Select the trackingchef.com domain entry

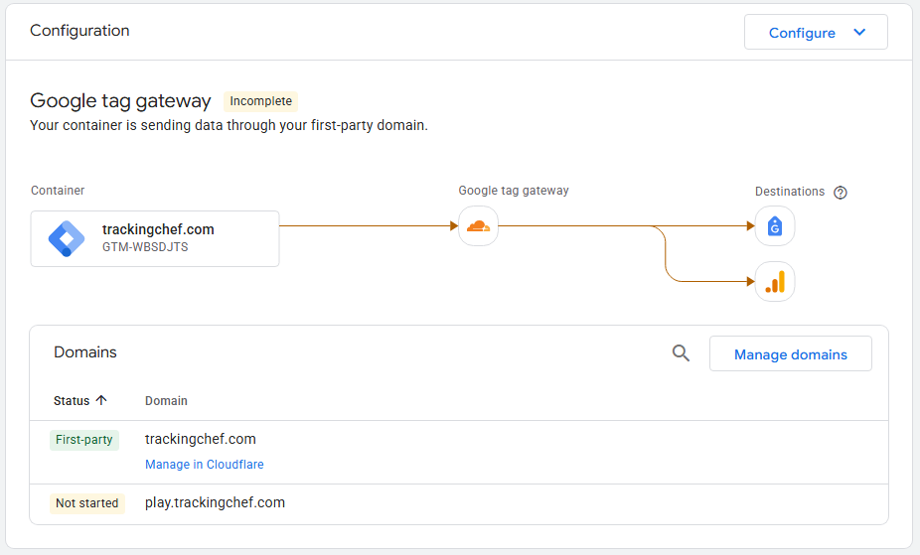pyautogui.click(x=201, y=439)
